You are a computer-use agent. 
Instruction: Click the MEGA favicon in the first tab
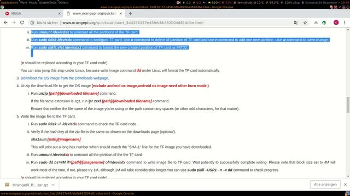(7, 14)
